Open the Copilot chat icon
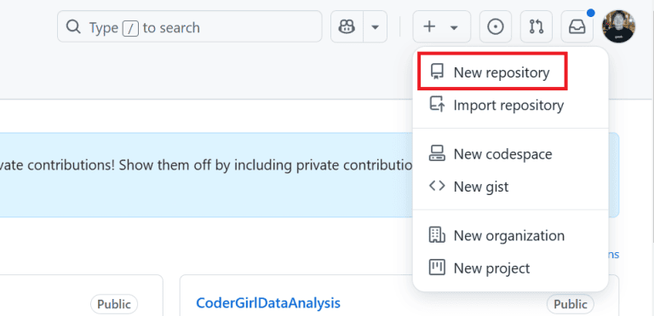The width and height of the screenshot is (654, 316). pos(347,27)
